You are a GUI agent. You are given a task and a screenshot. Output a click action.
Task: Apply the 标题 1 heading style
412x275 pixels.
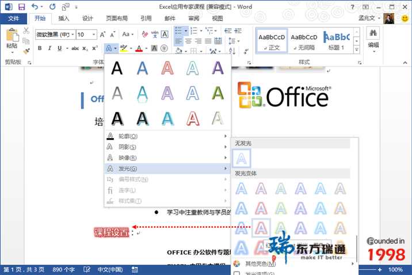337,41
